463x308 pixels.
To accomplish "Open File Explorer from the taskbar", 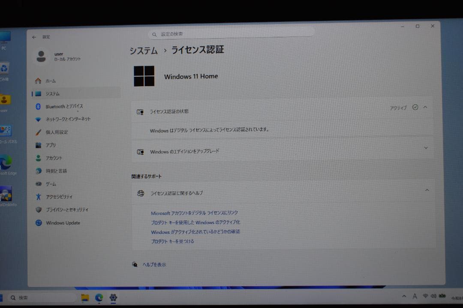I will (85, 298).
